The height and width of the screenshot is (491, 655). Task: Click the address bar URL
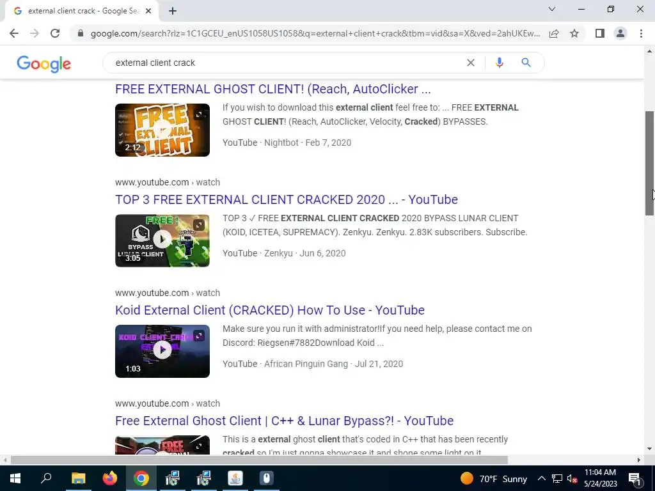[315, 33]
